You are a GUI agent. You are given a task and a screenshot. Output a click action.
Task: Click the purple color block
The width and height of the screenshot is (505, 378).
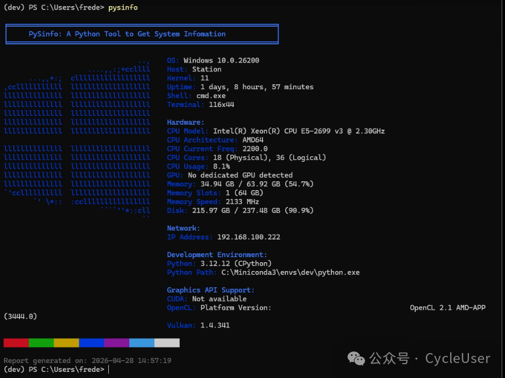[x=117, y=343]
